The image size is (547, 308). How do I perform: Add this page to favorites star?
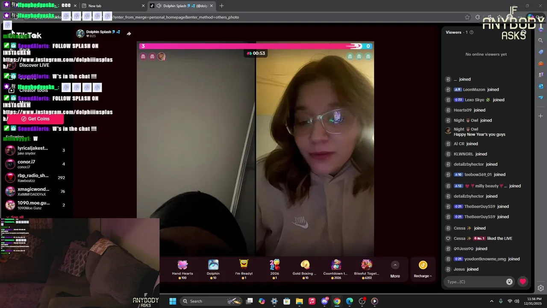467,17
